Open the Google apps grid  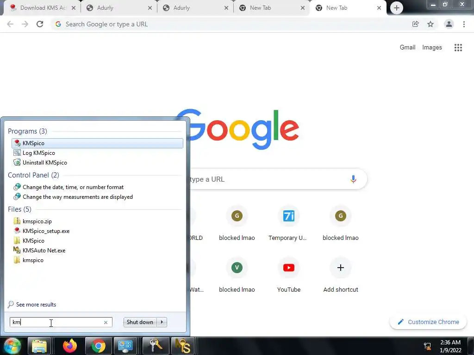[x=458, y=48]
